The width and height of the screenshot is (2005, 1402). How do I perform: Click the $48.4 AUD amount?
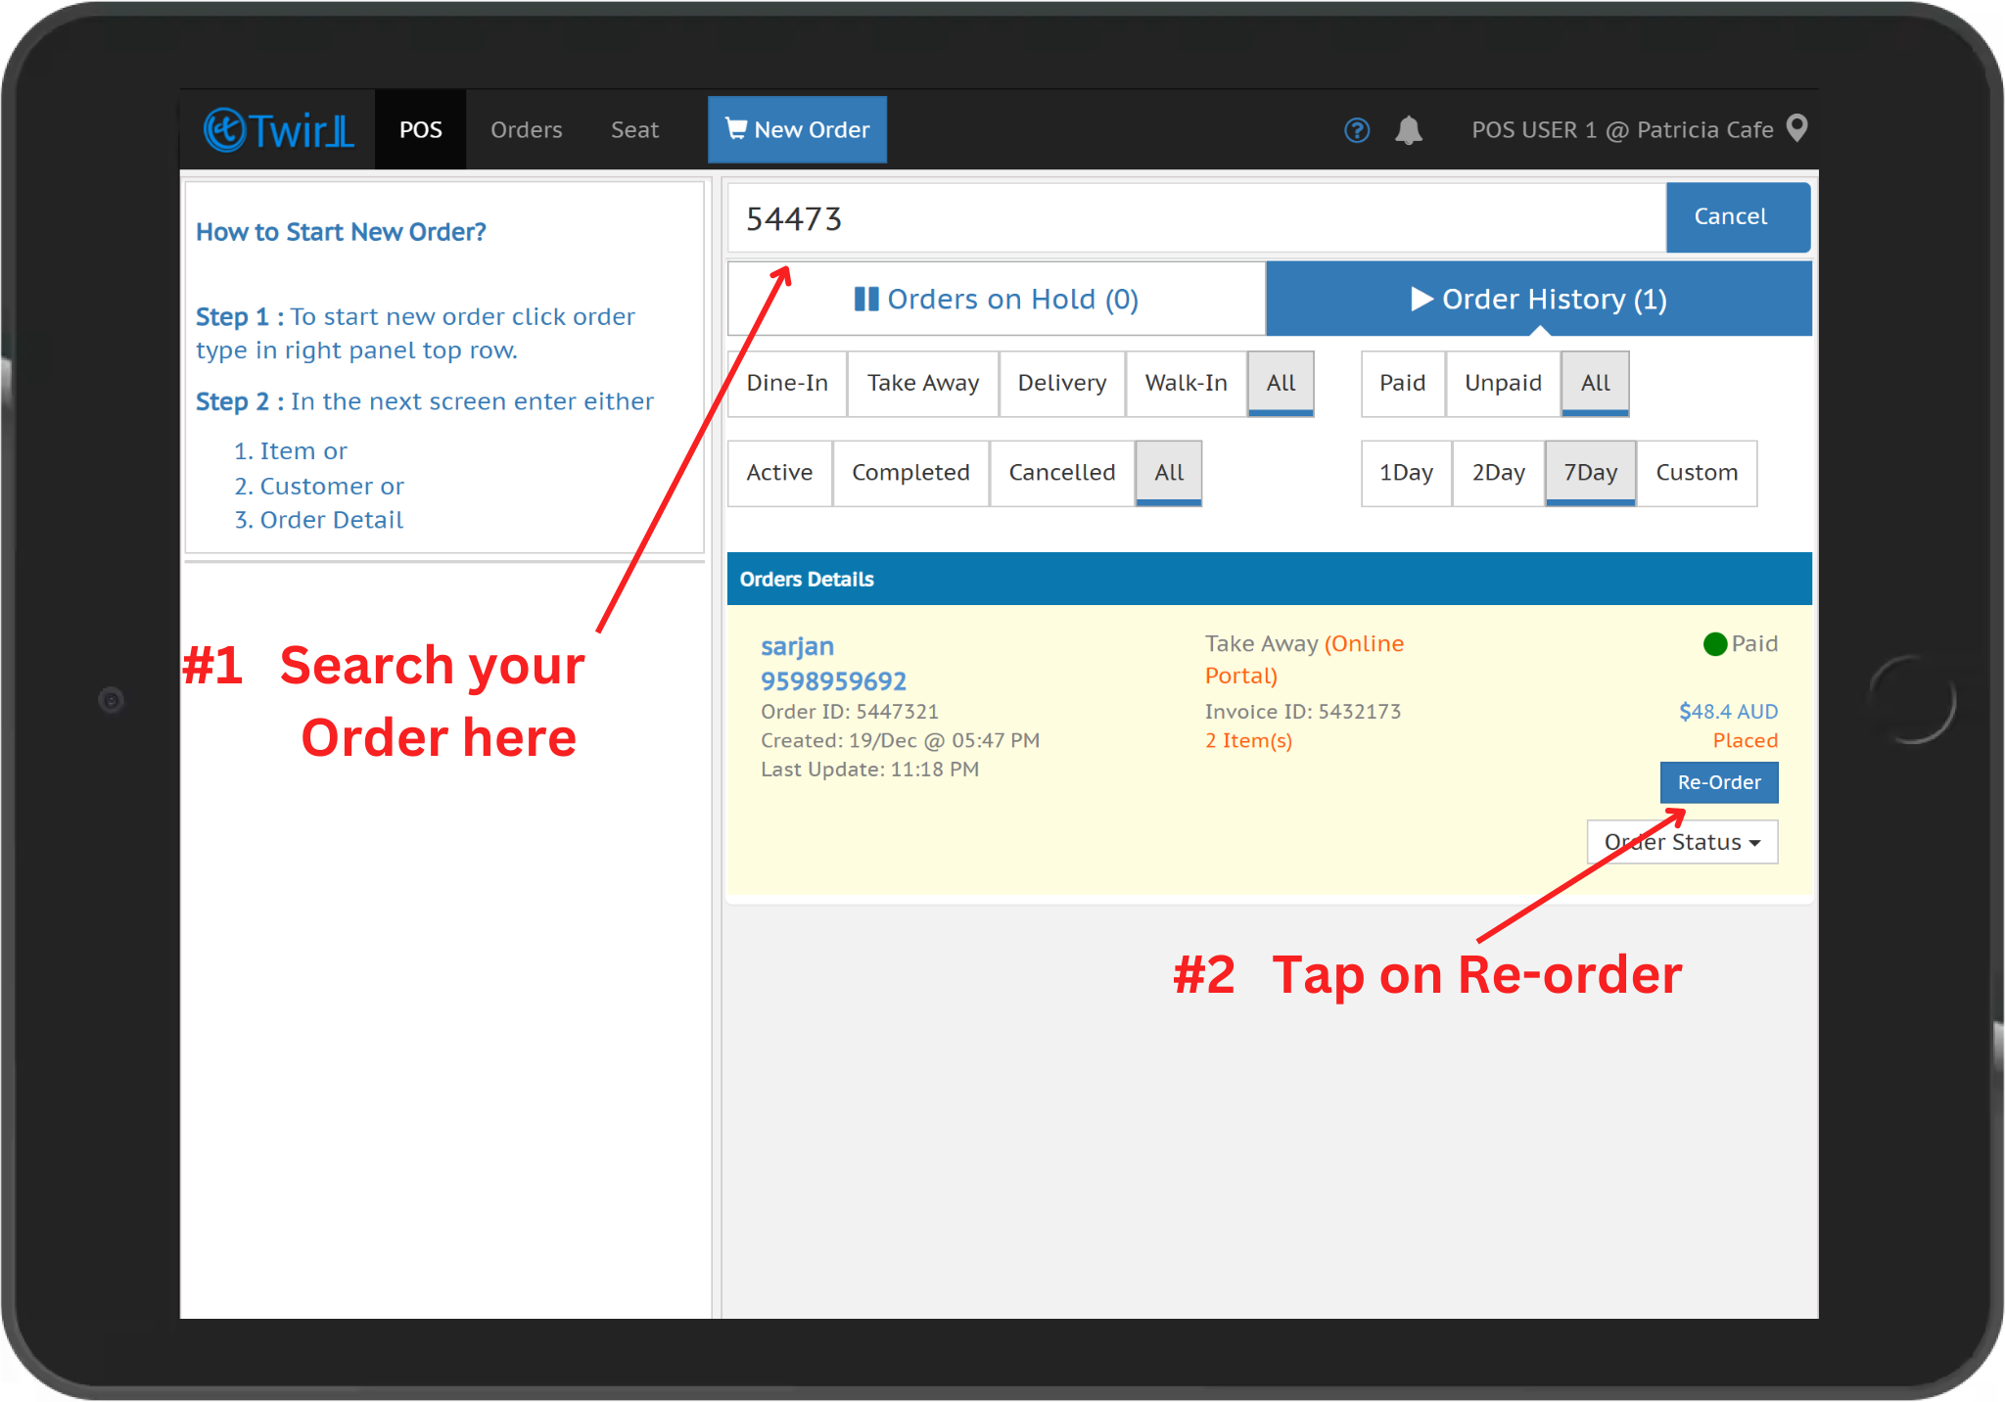pos(1729,712)
